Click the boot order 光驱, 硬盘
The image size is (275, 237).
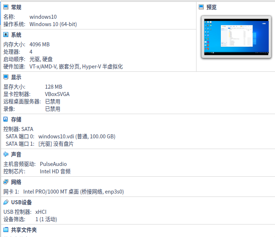[41, 59]
